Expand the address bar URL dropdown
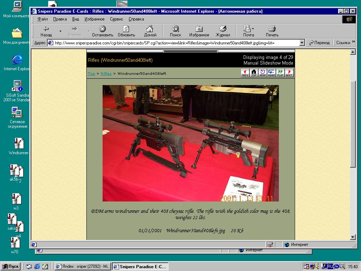Viewport: 361px width, 271px height. coord(302,43)
